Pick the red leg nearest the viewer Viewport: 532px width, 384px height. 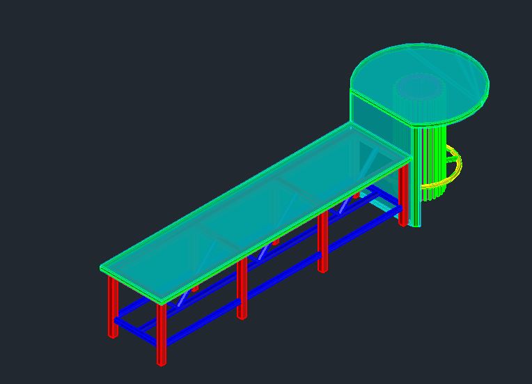pyautogui.click(x=162, y=335)
